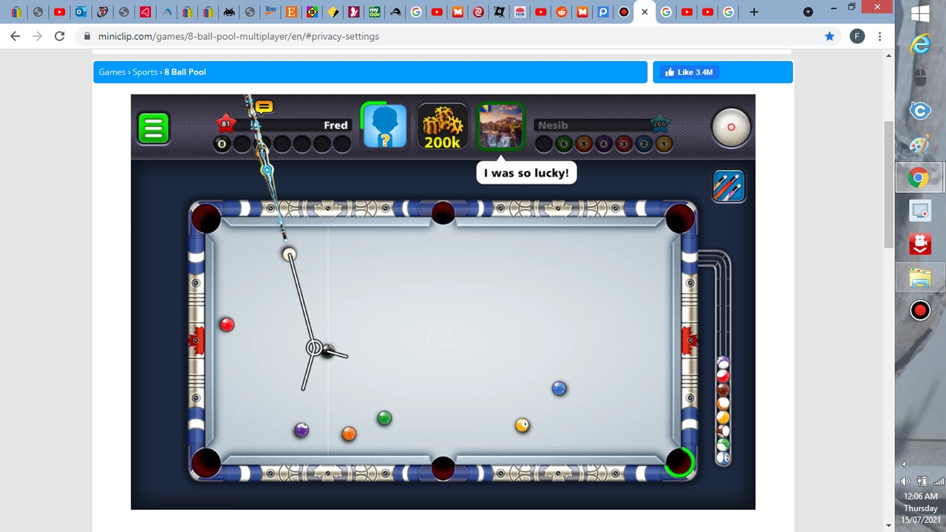Image resolution: width=946 pixels, height=532 pixels.
Task: Click the browser forward arrow
Action: (37, 36)
